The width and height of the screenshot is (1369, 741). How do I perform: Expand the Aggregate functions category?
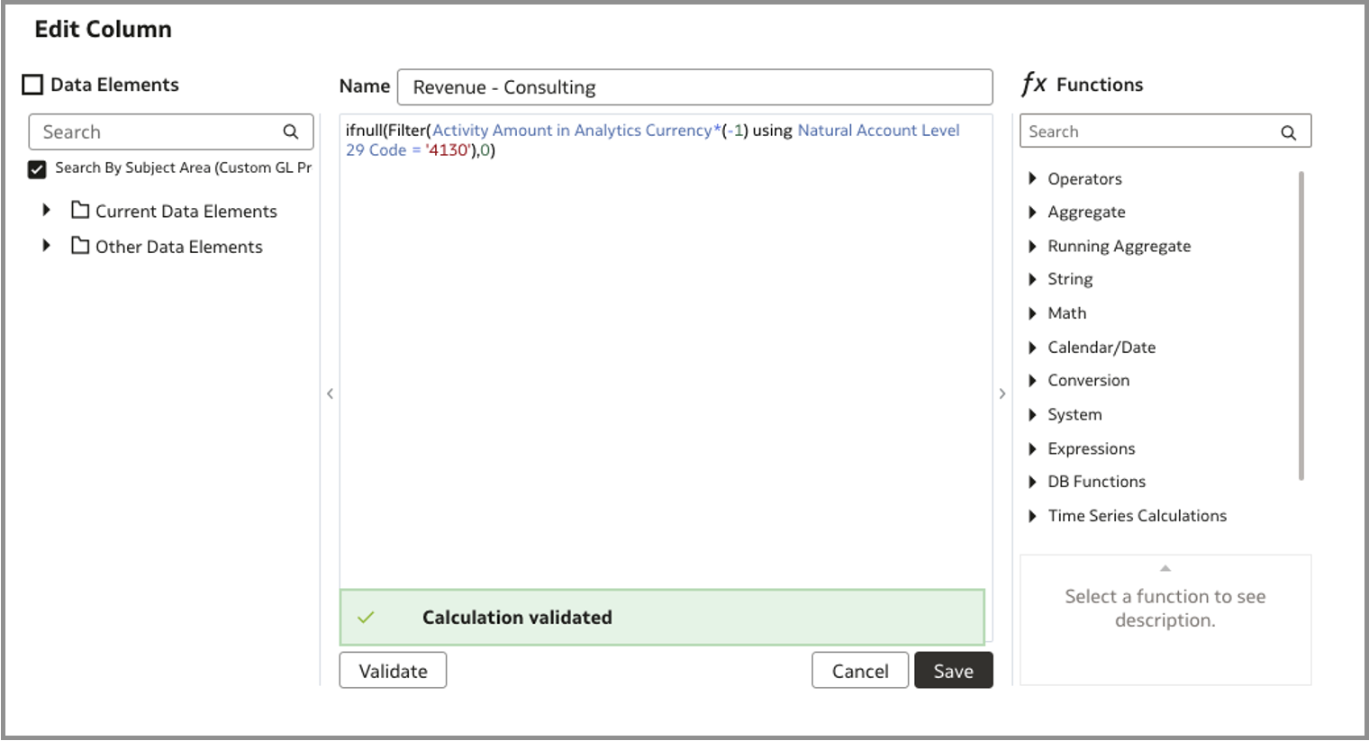[x=1032, y=212]
